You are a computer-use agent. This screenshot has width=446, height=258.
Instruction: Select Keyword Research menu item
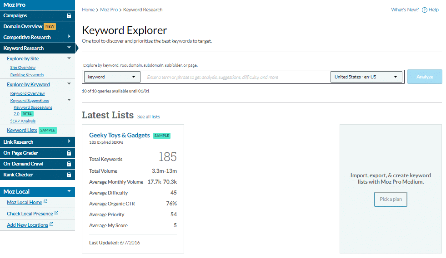[37, 48]
